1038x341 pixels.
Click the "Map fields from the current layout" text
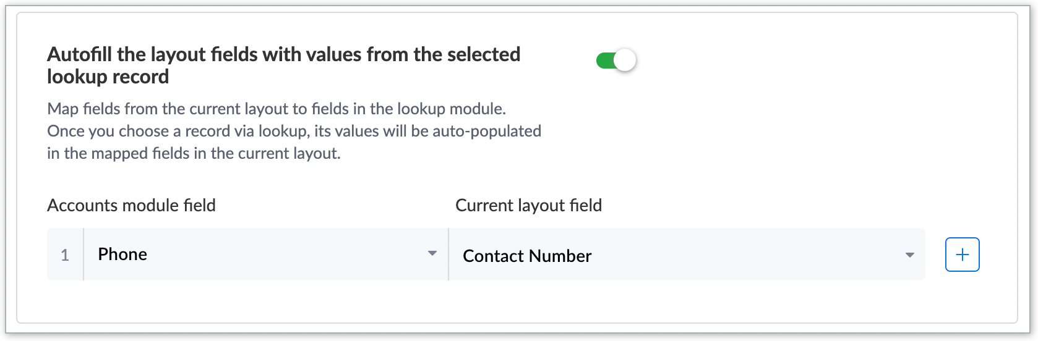[x=276, y=109]
